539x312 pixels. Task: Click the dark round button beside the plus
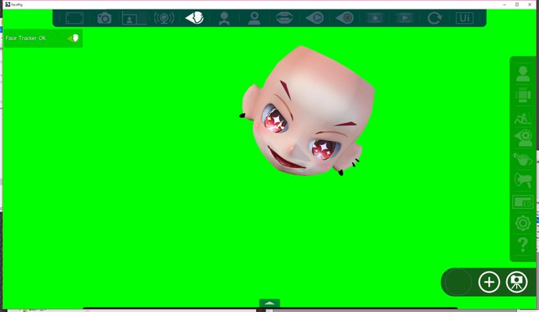[x=458, y=282]
